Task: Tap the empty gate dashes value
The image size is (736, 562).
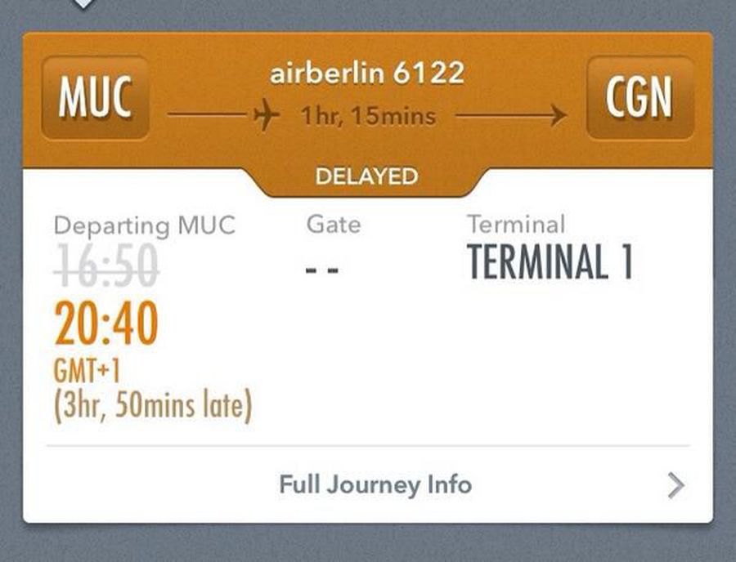Action: 322,270
